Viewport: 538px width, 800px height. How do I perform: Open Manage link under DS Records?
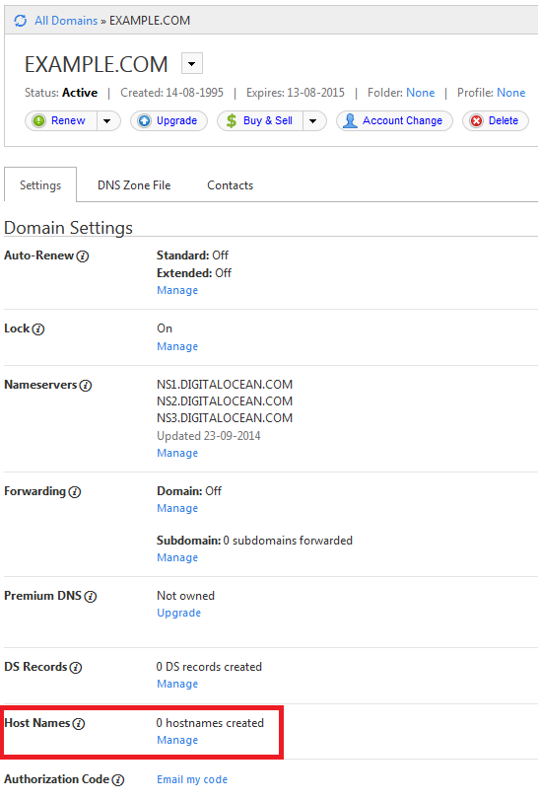point(177,684)
